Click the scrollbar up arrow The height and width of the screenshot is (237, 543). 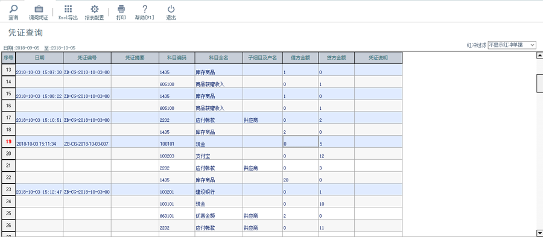click(539, 55)
